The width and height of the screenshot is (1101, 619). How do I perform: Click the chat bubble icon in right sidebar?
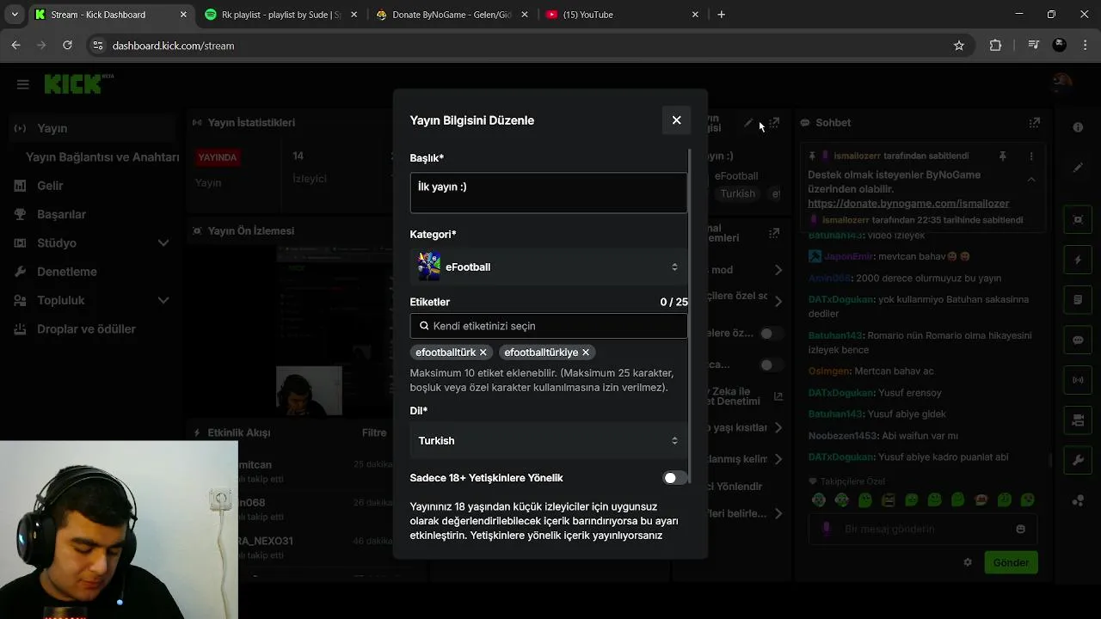(x=1078, y=340)
